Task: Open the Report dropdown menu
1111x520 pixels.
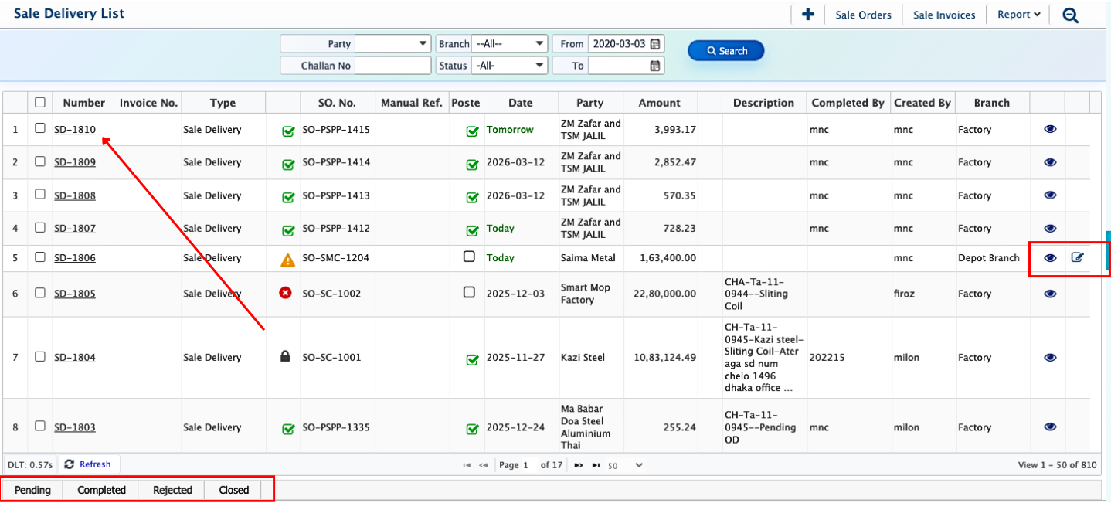Action: tap(1018, 15)
